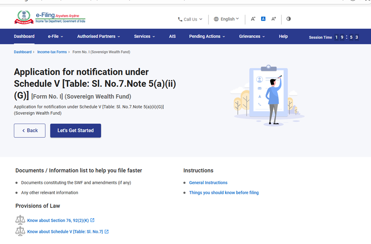Click the scales icon beside Schedule V link
Viewport: 371px width, 244px height.
[x=20, y=231]
